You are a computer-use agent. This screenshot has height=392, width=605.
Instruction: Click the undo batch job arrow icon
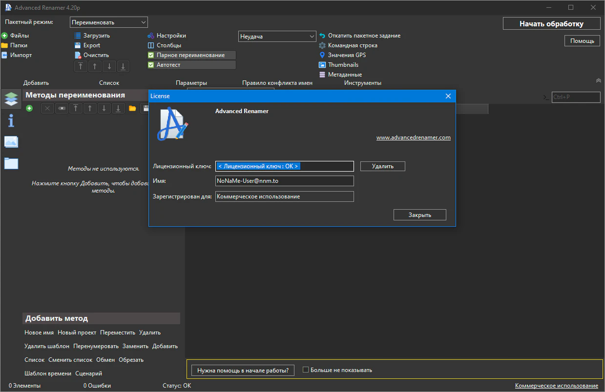click(322, 36)
